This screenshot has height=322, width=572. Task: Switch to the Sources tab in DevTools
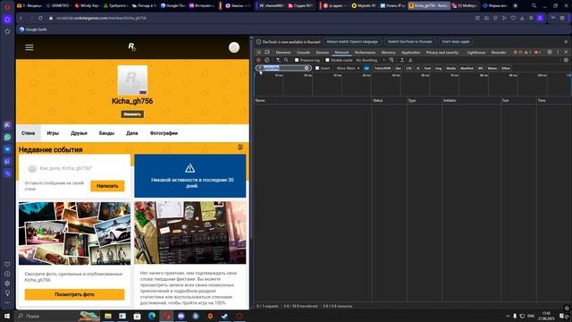coord(322,53)
